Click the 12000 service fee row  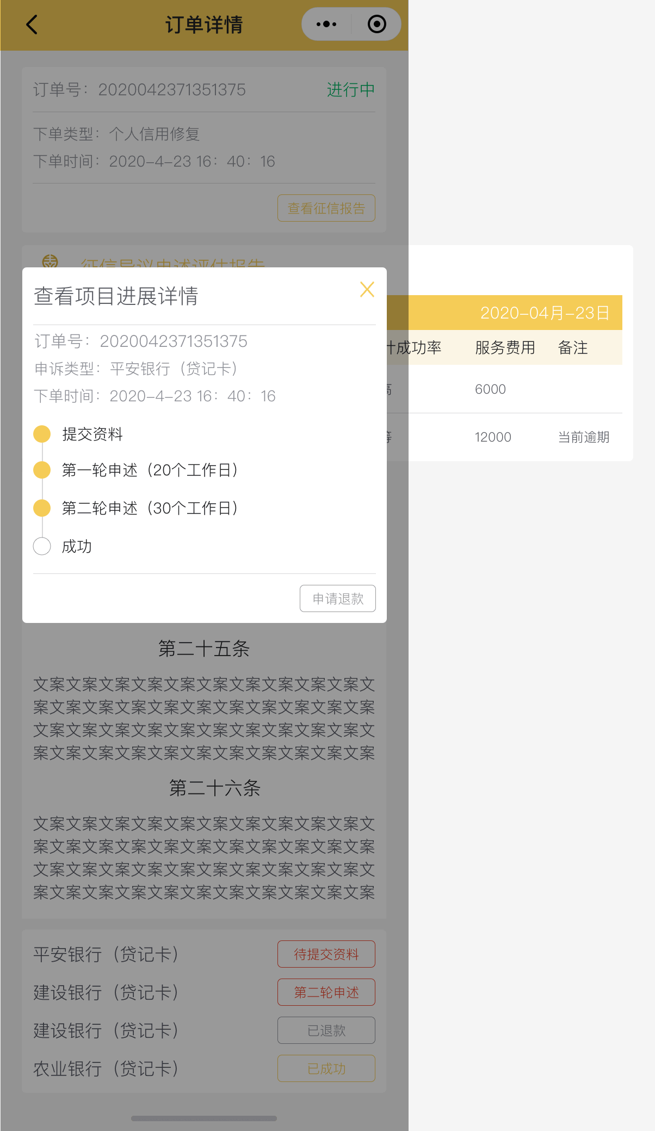click(x=493, y=437)
